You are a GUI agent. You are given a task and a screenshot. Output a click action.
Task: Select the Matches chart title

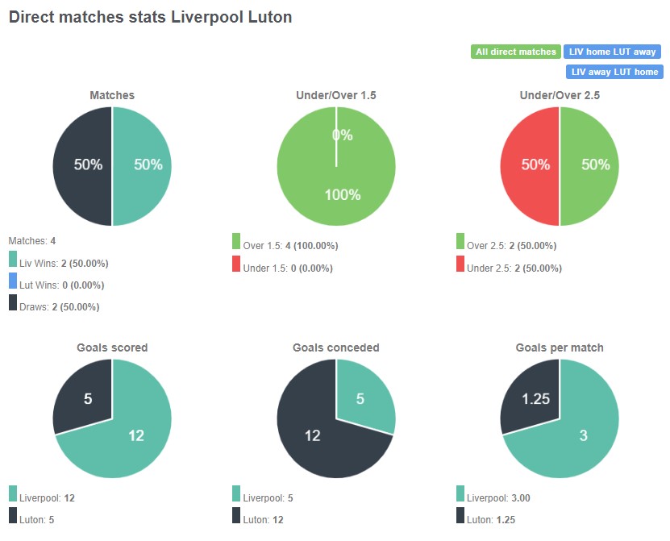tap(111, 94)
